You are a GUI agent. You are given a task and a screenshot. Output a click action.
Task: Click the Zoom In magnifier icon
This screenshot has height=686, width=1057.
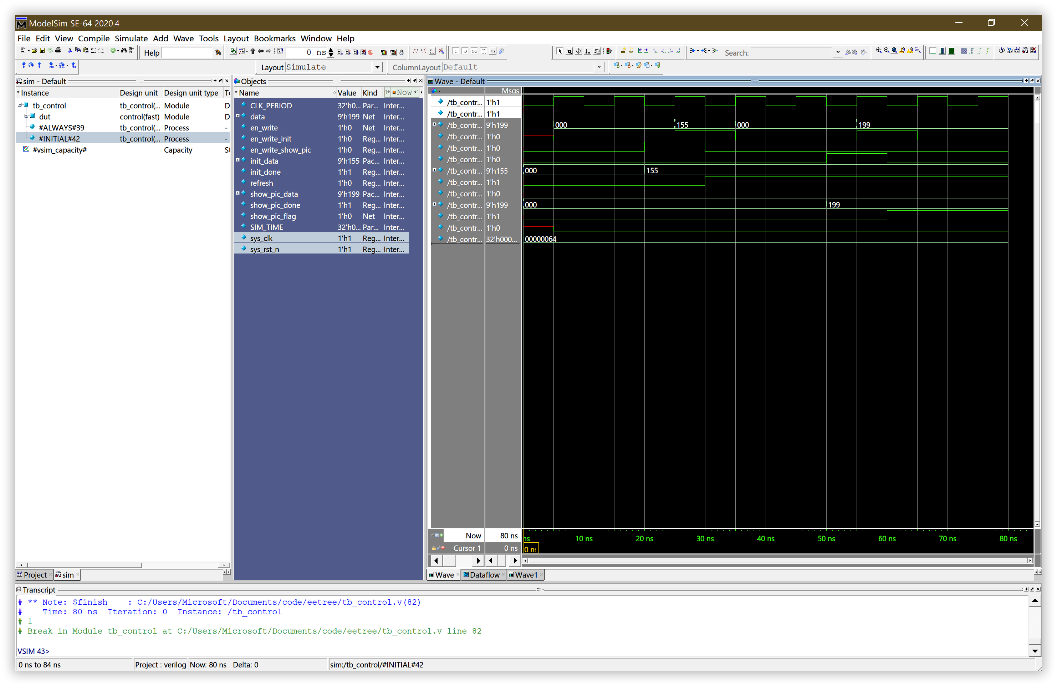pos(878,51)
